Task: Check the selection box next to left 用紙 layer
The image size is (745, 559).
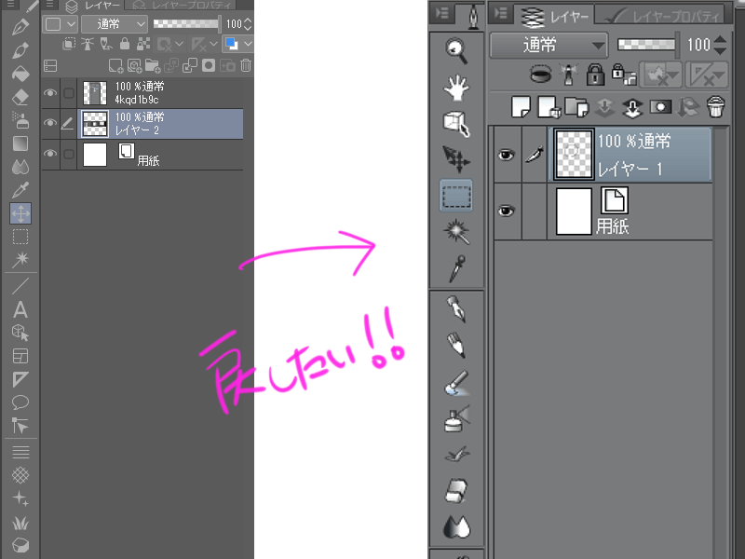Action: (x=69, y=154)
